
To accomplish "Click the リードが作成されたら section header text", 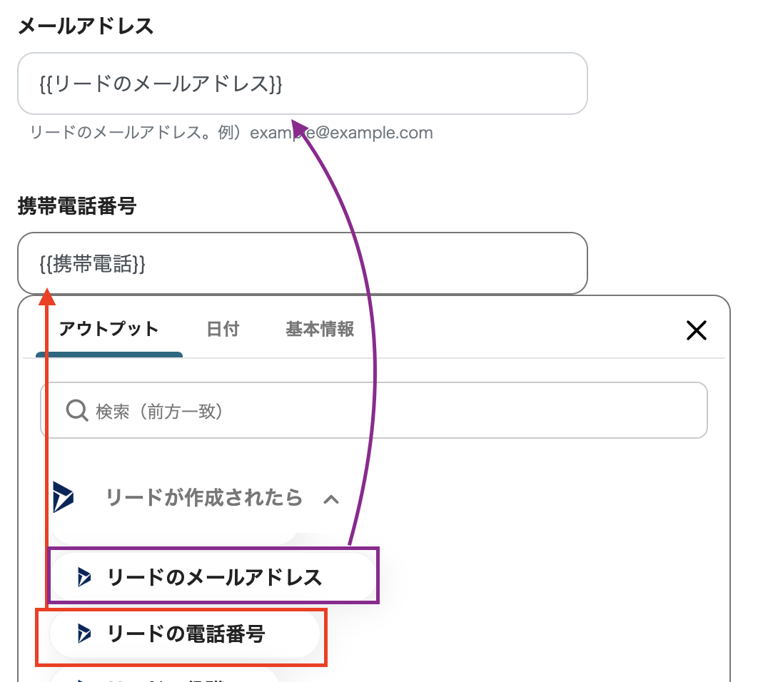I will point(204,497).
